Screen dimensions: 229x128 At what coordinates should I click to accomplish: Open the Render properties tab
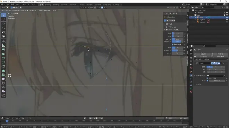191,54
